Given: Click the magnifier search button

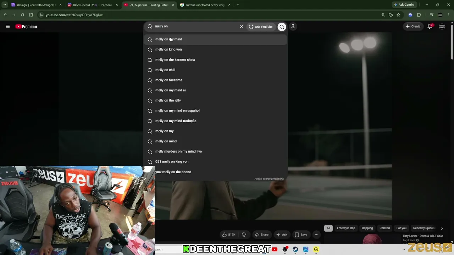Looking at the screenshot, I should tap(282, 27).
